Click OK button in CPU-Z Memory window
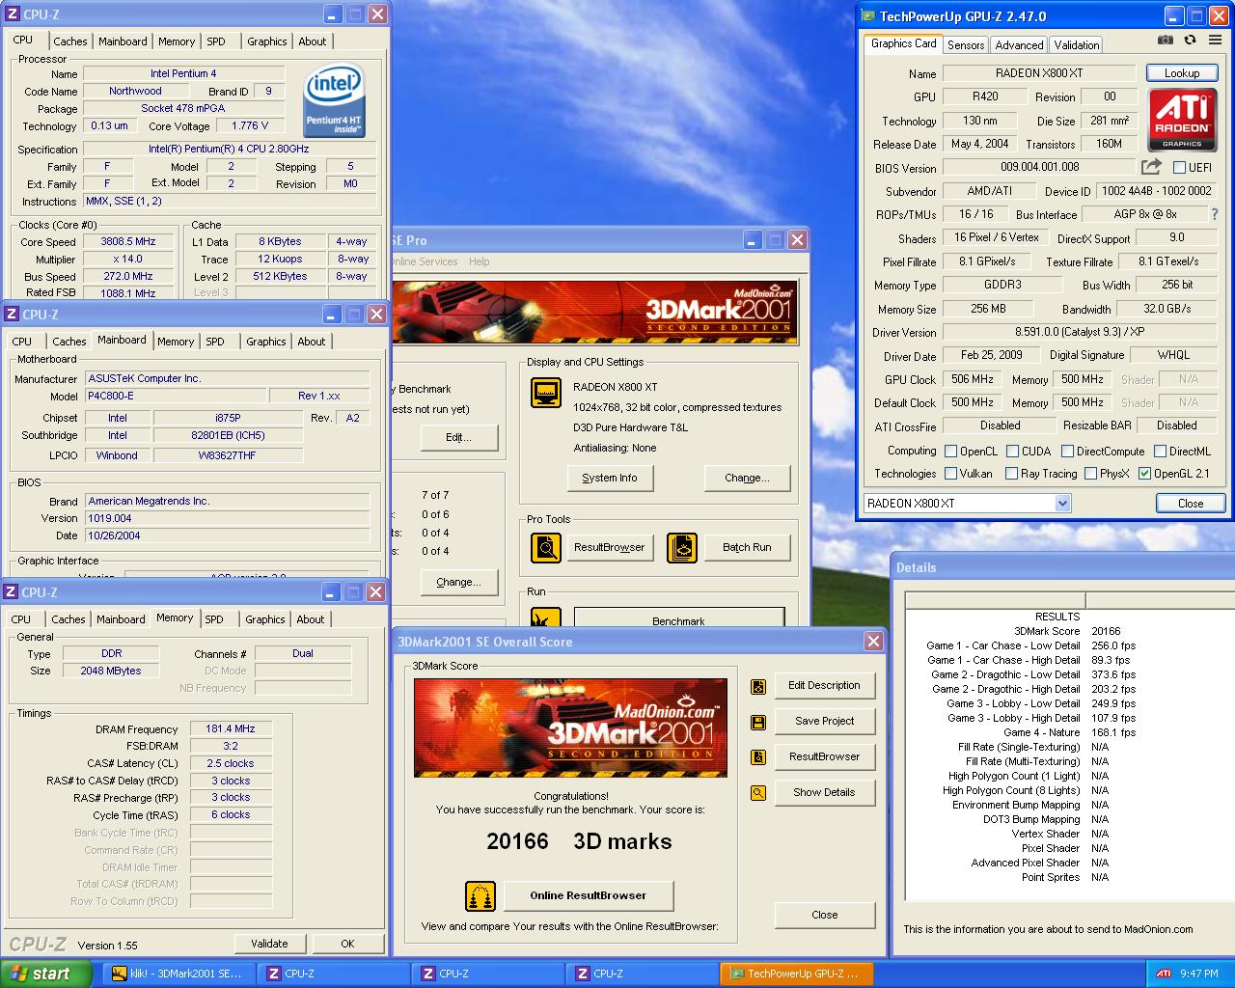 [347, 944]
